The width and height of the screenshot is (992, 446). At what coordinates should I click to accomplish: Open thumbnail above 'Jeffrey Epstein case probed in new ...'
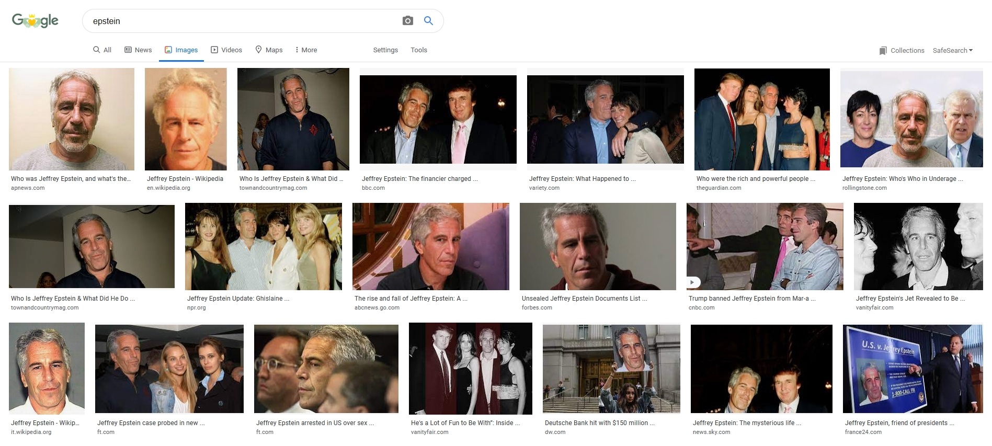pyautogui.click(x=169, y=369)
